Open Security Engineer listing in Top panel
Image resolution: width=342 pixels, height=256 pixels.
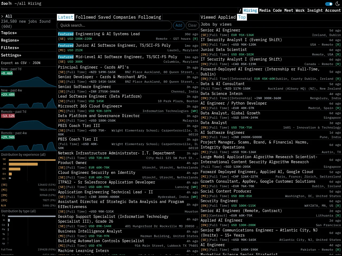tap(271, 203)
